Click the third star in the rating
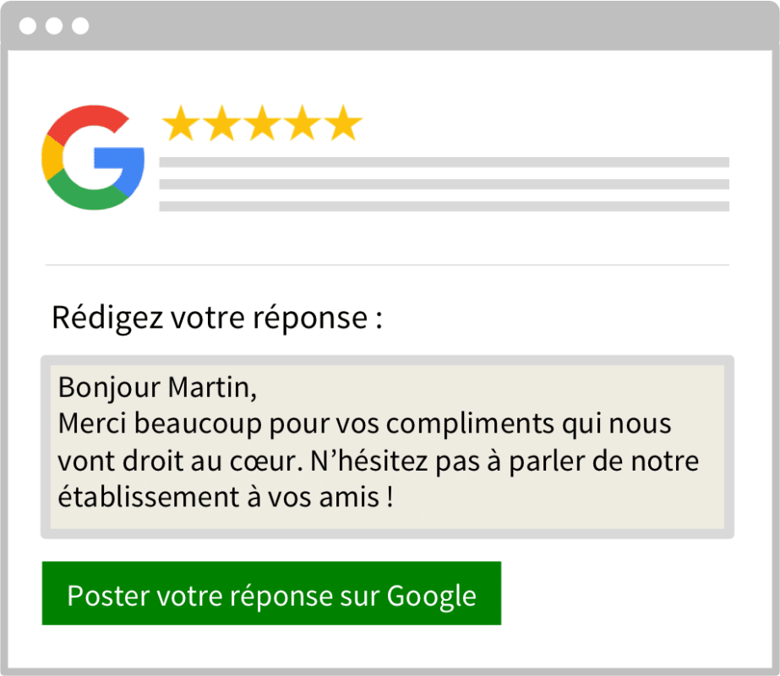780x676 pixels. point(261,124)
